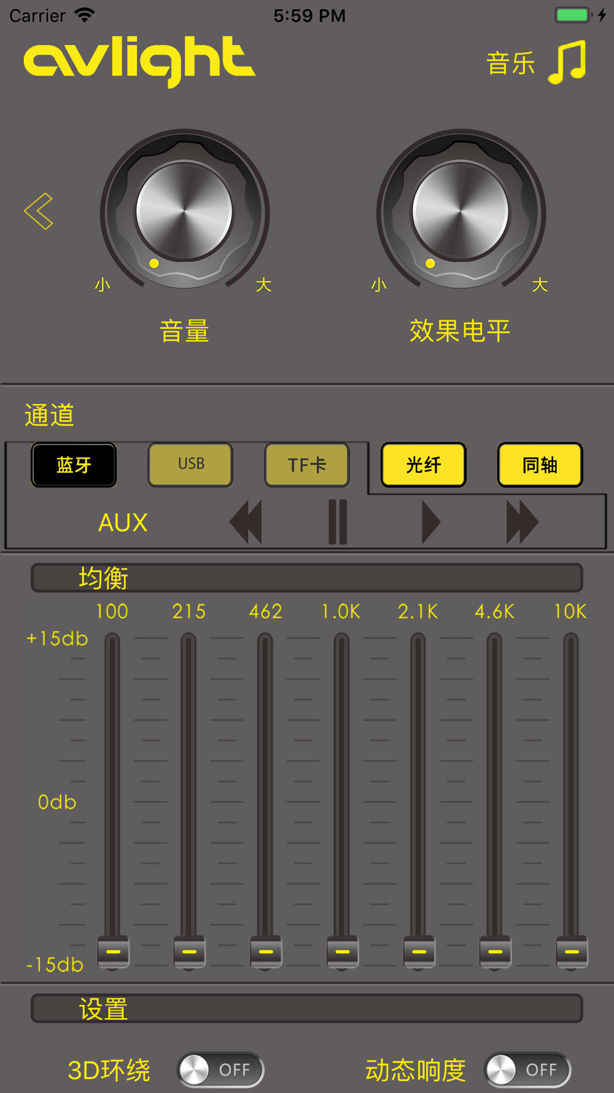Click the 10K equalizer slider handle

pyautogui.click(x=572, y=952)
